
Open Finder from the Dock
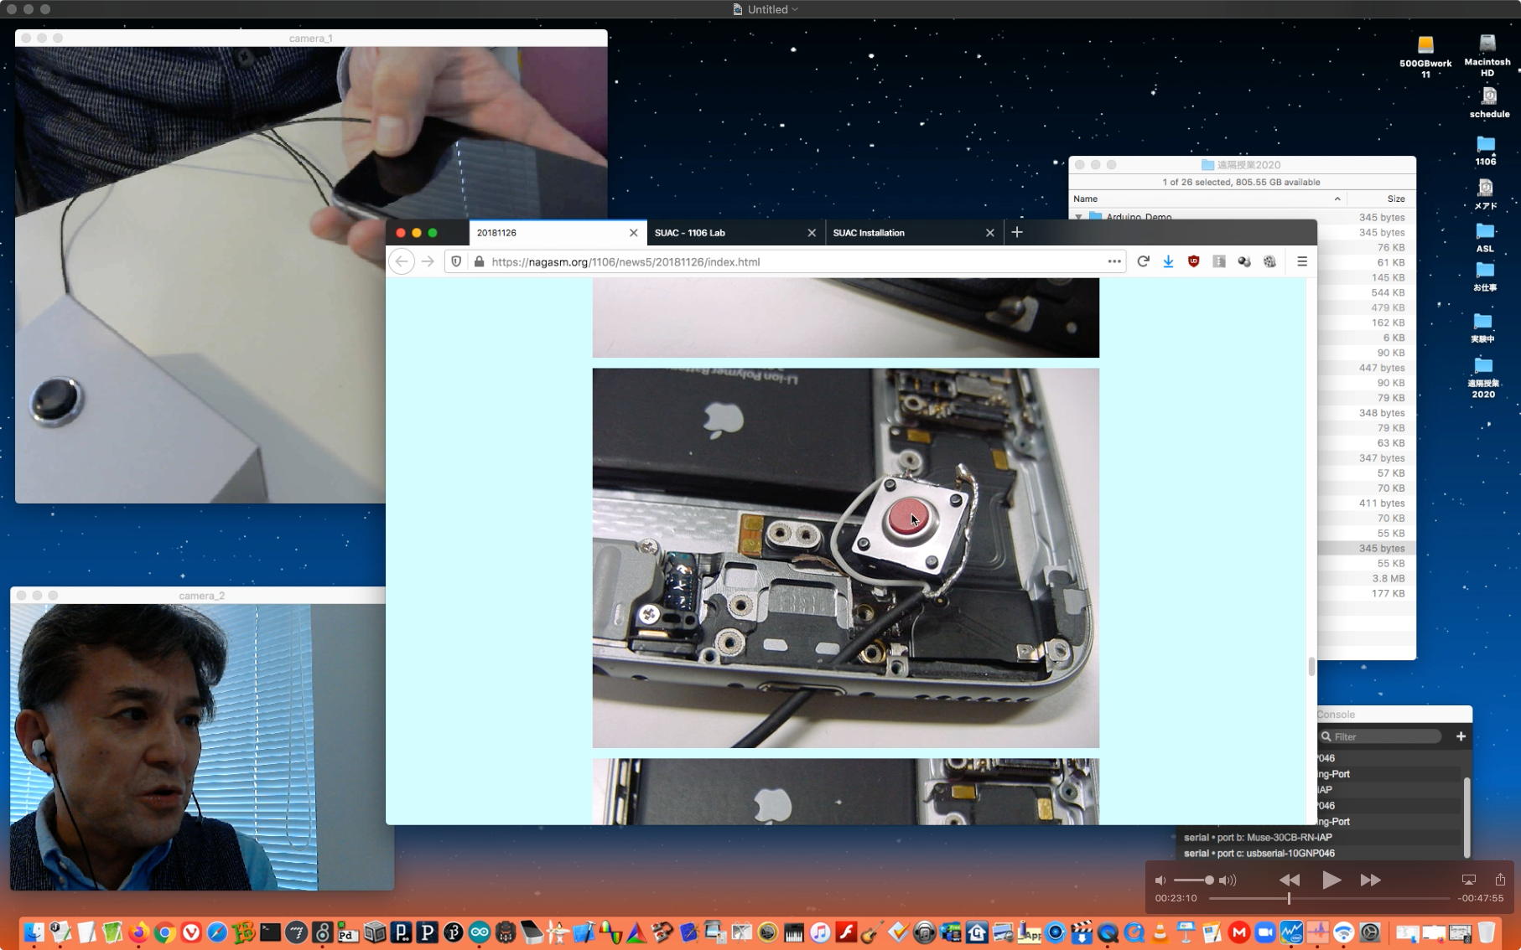point(34,932)
